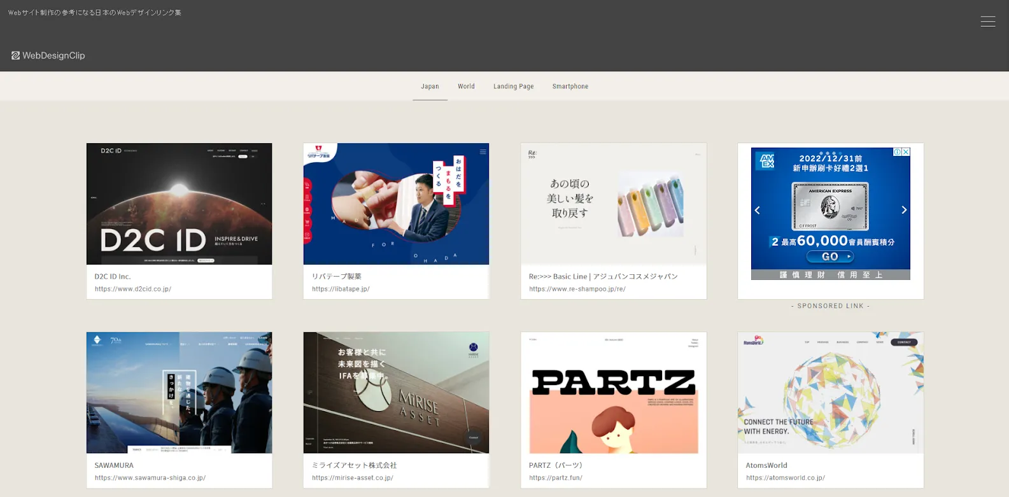Image resolution: width=1009 pixels, height=497 pixels.
Task: Open the リバテープ製薬 site thumbnail
Action: pyautogui.click(x=396, y=204)
